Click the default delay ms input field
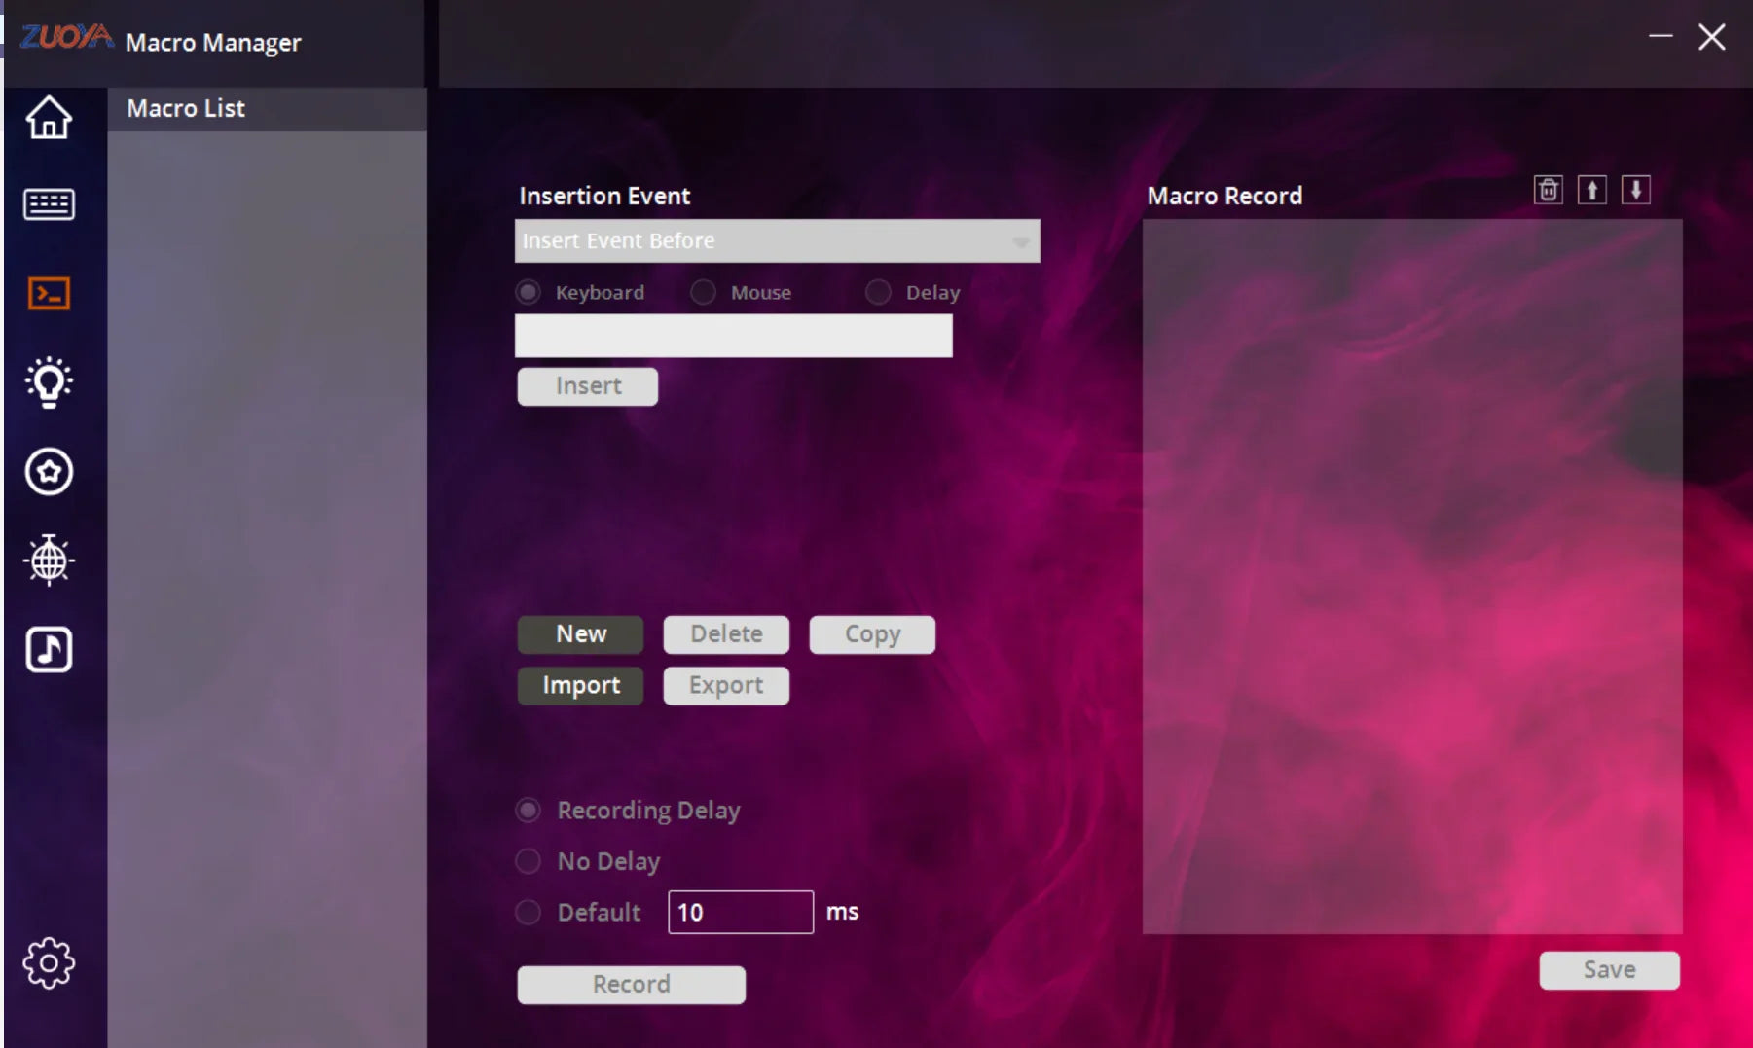The height and width of the screenshot is (1048, 1753). 741,912
